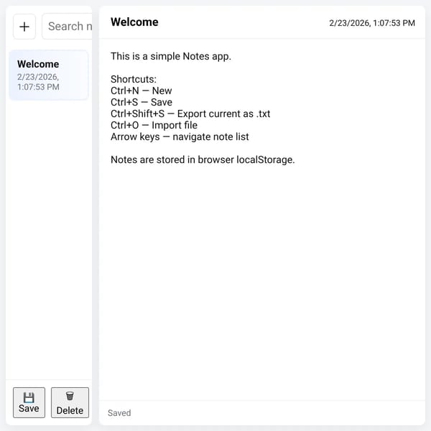Select the Welcome note in the list

(x=49, y=75)
